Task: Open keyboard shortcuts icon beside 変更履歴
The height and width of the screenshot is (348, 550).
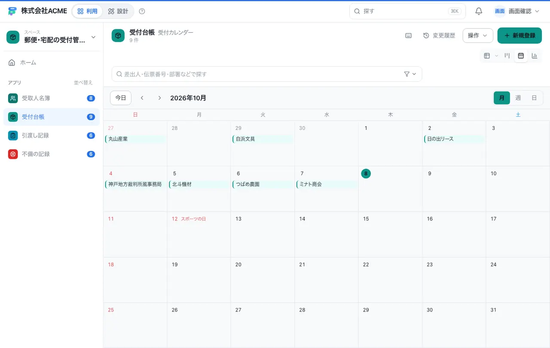Action: [409, 36]
